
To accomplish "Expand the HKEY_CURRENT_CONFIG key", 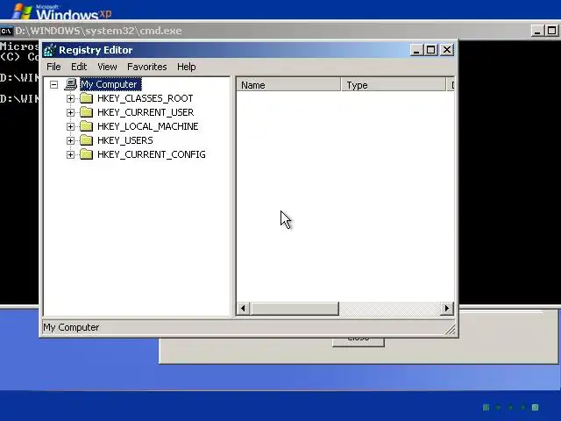I will [x=70, y=154].
